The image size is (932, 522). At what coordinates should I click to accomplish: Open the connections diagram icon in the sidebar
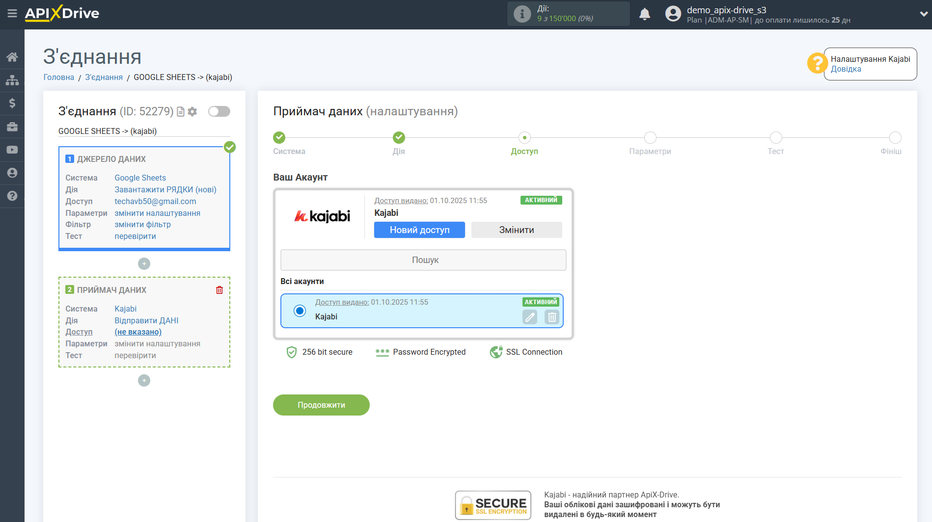12,80
